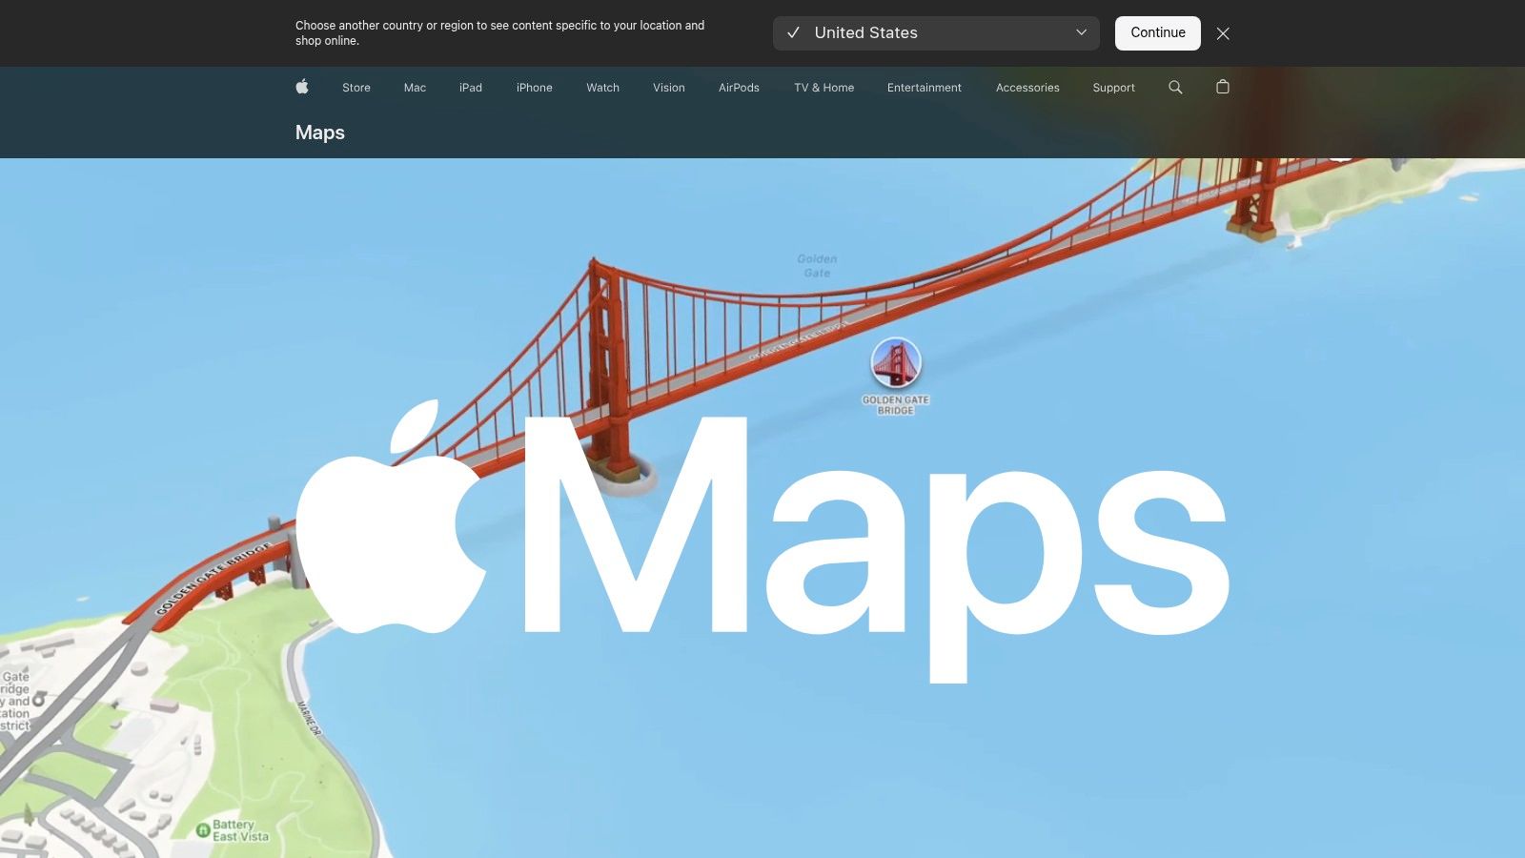Click the checkmark beside United States
Screen dimensions: 1525x858
click(x=793, y=32)
